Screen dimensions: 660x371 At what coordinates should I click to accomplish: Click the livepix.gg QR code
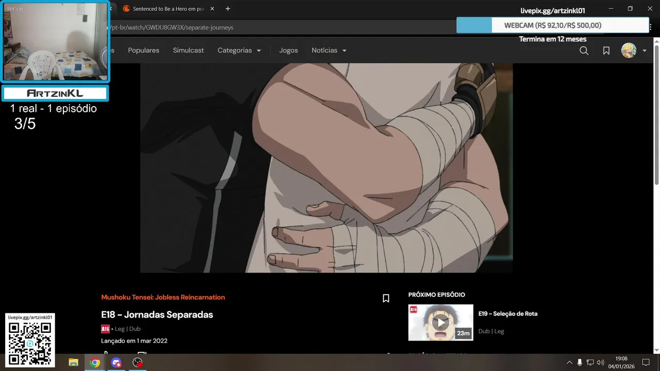coord(30,344)
